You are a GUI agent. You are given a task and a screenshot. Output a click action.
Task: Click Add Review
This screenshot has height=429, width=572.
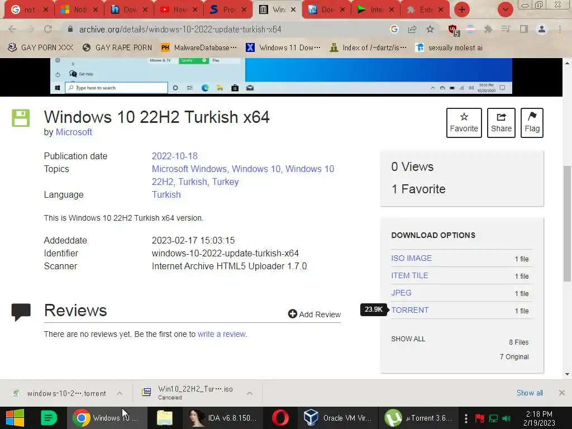tap(314, 314)
